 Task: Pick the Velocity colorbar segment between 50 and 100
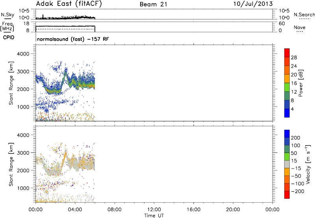pyautogui.click(x=287, y=149)
